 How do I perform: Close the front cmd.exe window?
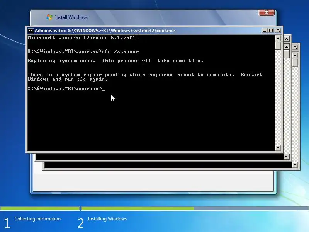tap(278, 31)
